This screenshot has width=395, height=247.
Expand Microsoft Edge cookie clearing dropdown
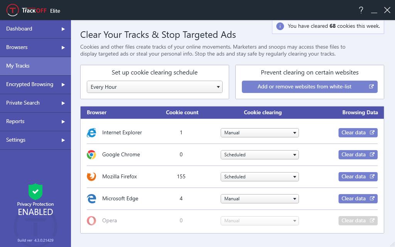pyautogui.click(x=260, y=199)
